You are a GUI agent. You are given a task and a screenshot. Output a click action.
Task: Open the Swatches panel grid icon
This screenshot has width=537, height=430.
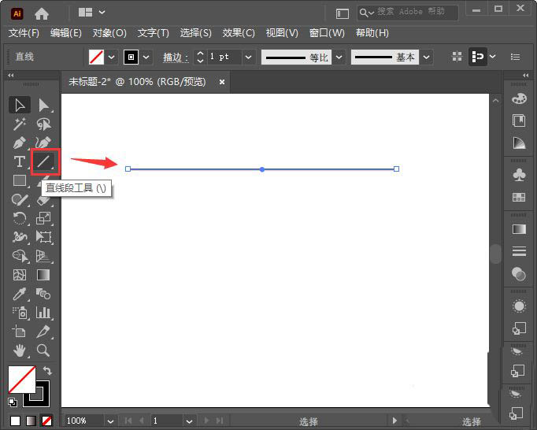pyautogui.click(x=519, y=197)
